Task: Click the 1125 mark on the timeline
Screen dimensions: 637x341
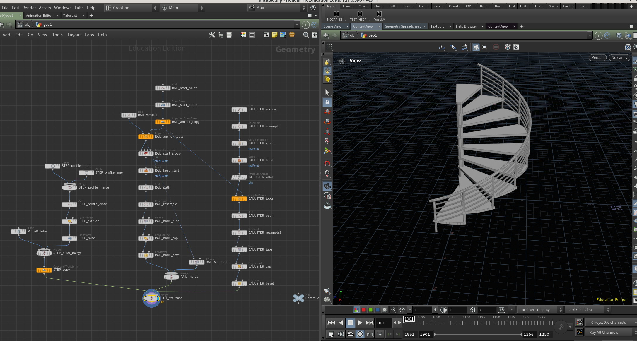Action: tap(481, 318)
